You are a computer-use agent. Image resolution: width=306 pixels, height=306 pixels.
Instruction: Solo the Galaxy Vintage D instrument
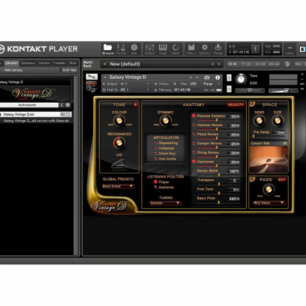click(x=229, y=78)
